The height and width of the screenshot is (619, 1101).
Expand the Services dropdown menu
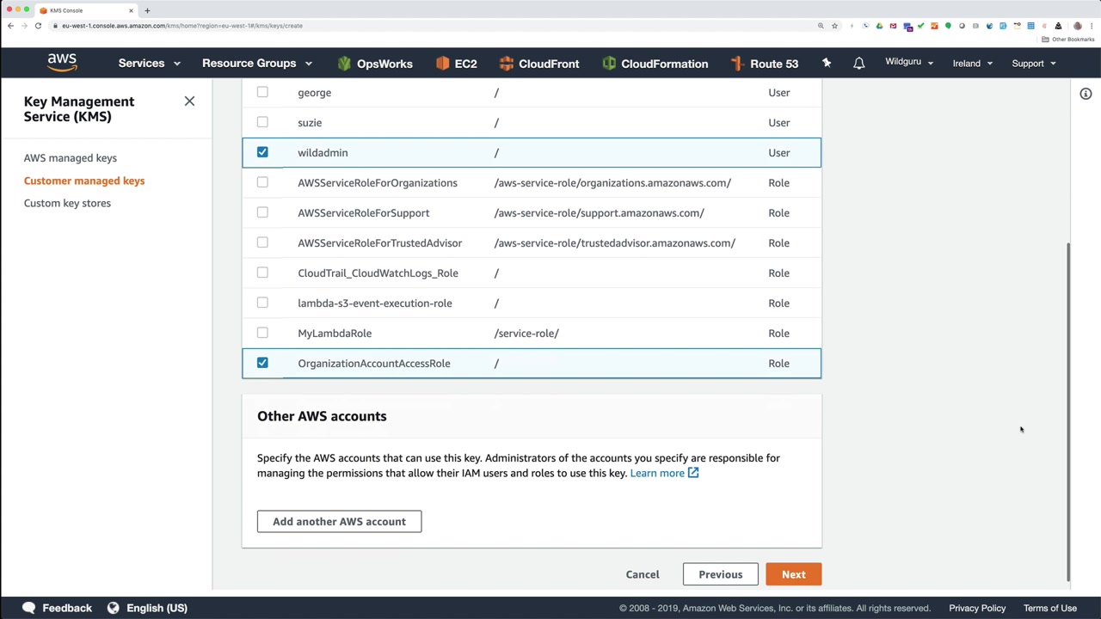[149, 64]
